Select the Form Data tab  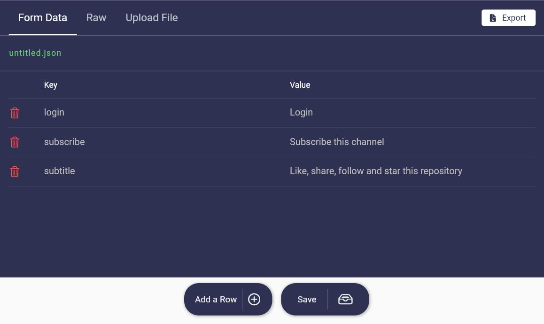[x=43, y=18]
